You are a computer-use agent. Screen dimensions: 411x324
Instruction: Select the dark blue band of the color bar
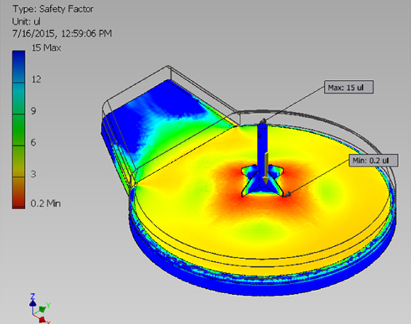(18, 67)
